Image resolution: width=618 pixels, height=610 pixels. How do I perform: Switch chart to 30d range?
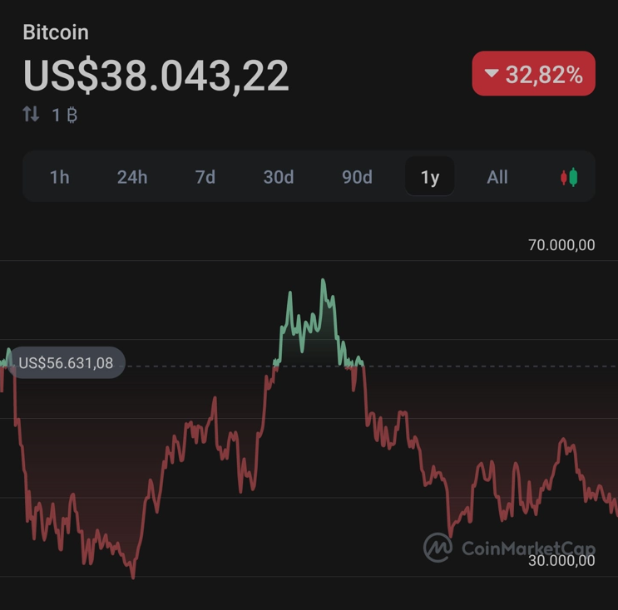pos(279,177)
